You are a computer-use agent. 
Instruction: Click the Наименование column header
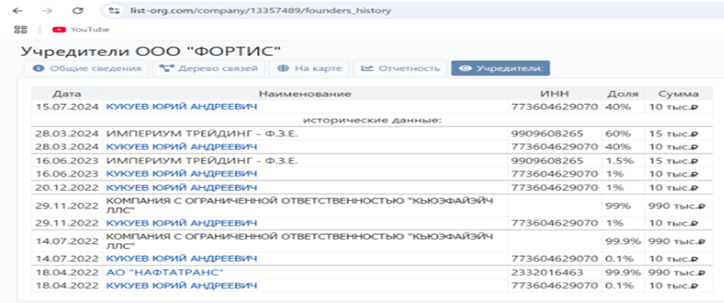[305, 94]
